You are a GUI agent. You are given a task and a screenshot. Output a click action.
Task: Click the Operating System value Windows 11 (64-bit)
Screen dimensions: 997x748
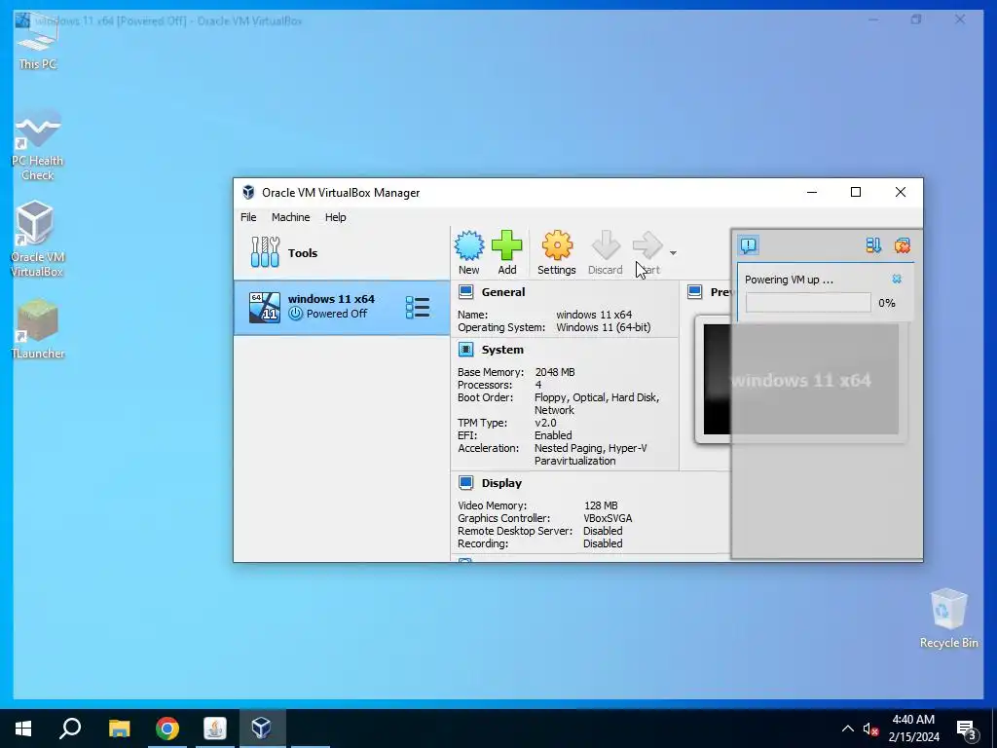point(604,327)
